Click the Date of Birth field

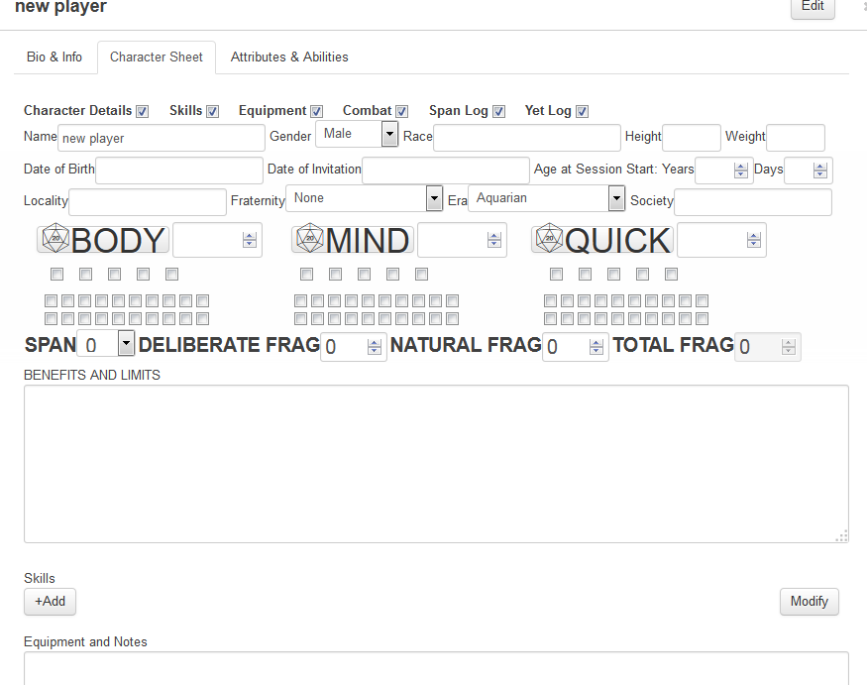(x=179, y=171)
